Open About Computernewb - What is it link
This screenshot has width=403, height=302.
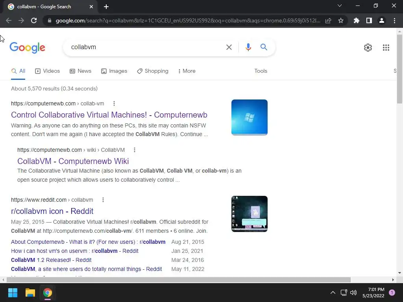coord(88,242)
